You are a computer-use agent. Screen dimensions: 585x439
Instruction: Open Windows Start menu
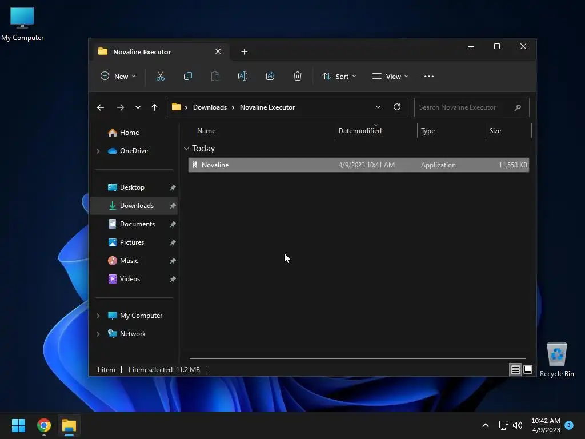pos(18,425)
